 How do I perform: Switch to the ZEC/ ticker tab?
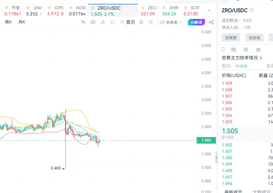(x=149, y=11)
